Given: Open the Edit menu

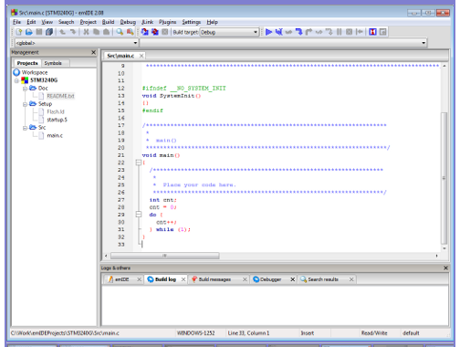Looking at the screenshot, I should 31,22.
